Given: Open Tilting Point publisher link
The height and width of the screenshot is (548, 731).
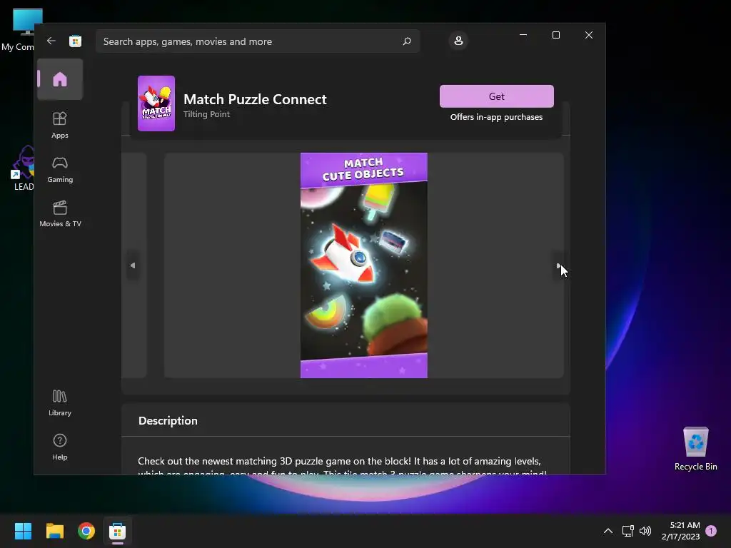Looking at the screenshot, I should tap(206, 114).
